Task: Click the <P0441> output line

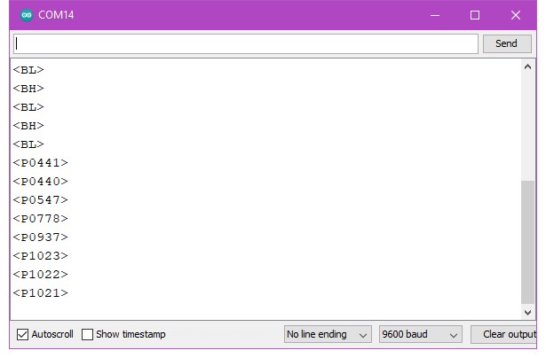Action: 41,163
